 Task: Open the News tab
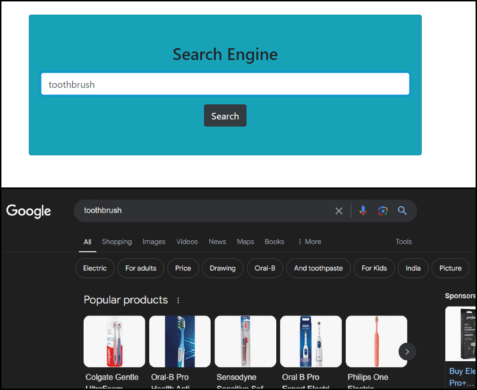click(x=217, y=242)
